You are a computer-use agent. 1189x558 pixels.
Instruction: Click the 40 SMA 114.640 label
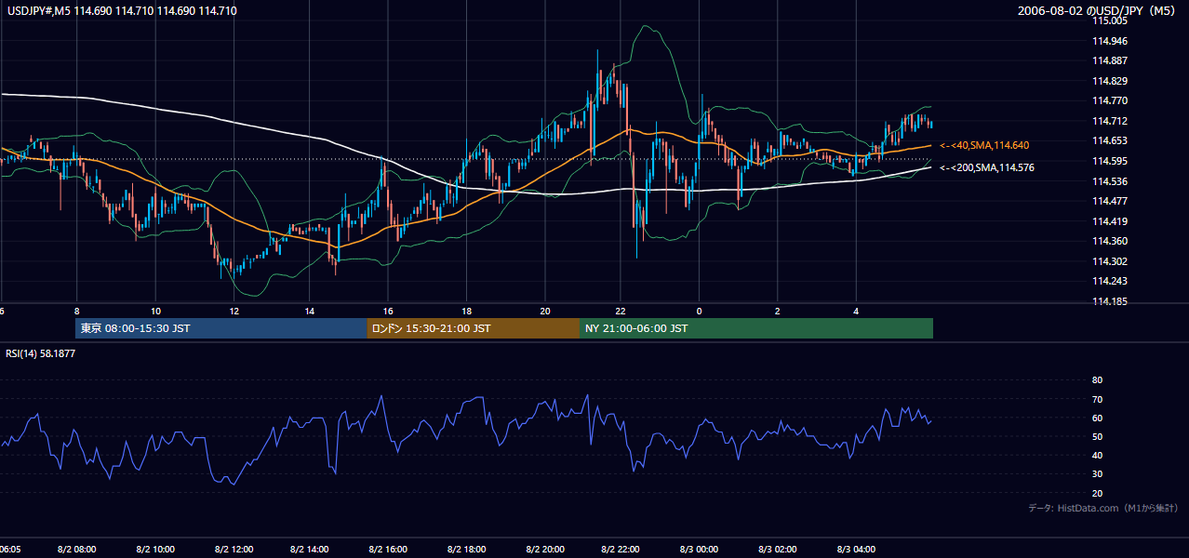(x=984, y=145)
